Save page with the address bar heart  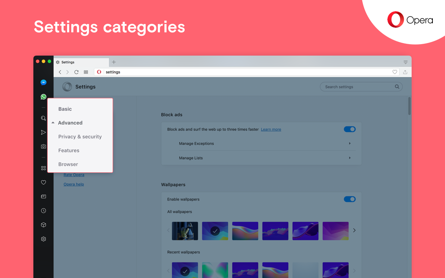(395, 72)
